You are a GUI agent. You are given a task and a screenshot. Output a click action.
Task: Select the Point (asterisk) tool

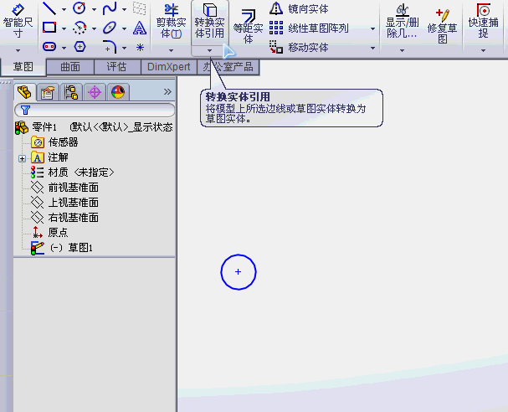(x=140, y=48)
